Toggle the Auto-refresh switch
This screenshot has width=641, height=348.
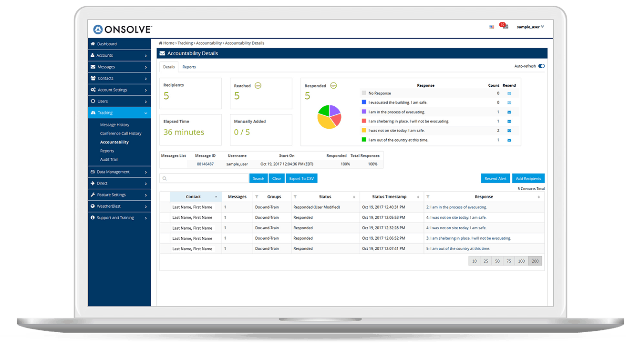(541, 66)
